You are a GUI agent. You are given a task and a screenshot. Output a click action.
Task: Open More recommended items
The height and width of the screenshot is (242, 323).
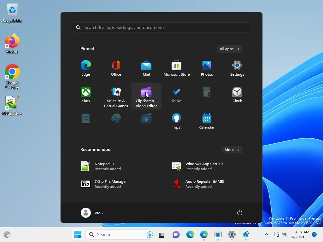point(232,150)
